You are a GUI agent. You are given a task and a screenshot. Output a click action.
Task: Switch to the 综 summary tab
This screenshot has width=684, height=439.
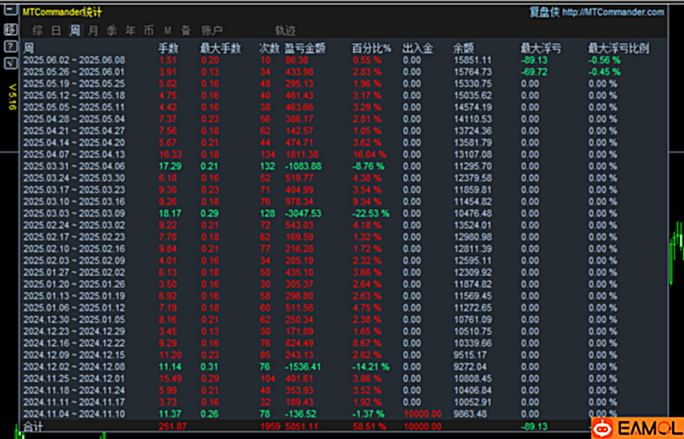[x=37, y=30]
